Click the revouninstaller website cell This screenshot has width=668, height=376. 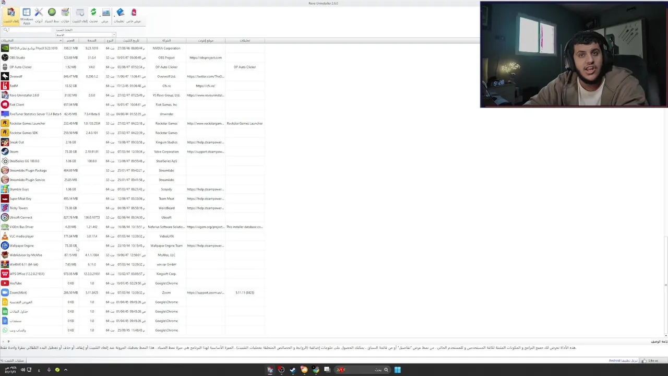point(206,95)
